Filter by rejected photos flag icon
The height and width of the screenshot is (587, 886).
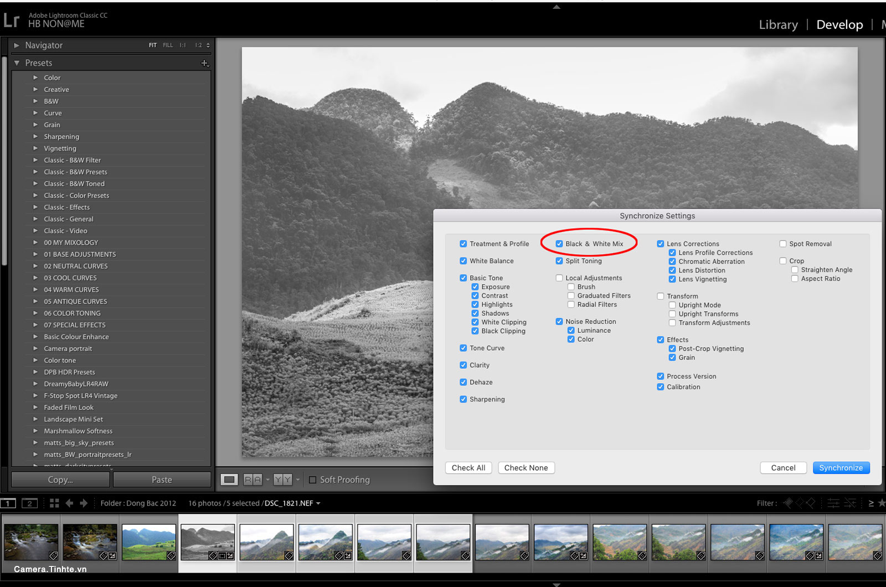tap(811, 503)
